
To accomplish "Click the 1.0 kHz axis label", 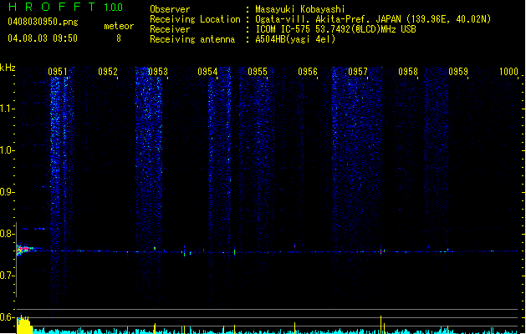I will coord(7,150).
